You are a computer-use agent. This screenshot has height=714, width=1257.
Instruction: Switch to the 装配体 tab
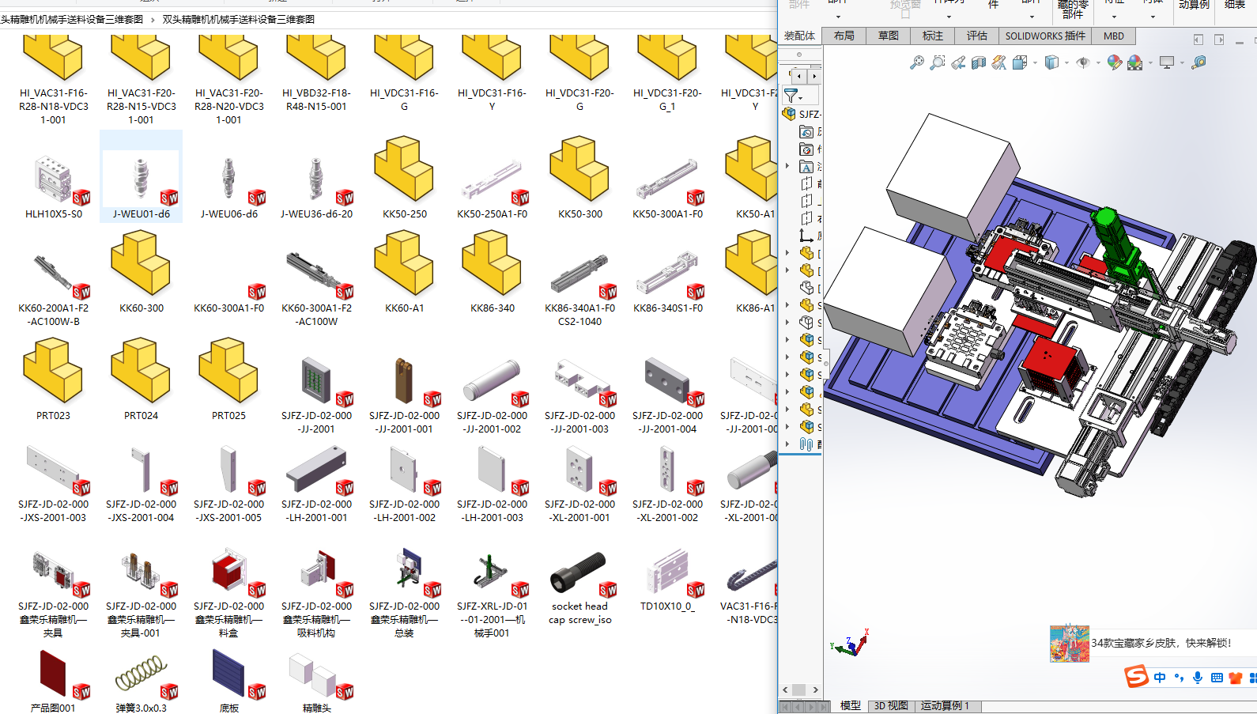pos(799,36)
